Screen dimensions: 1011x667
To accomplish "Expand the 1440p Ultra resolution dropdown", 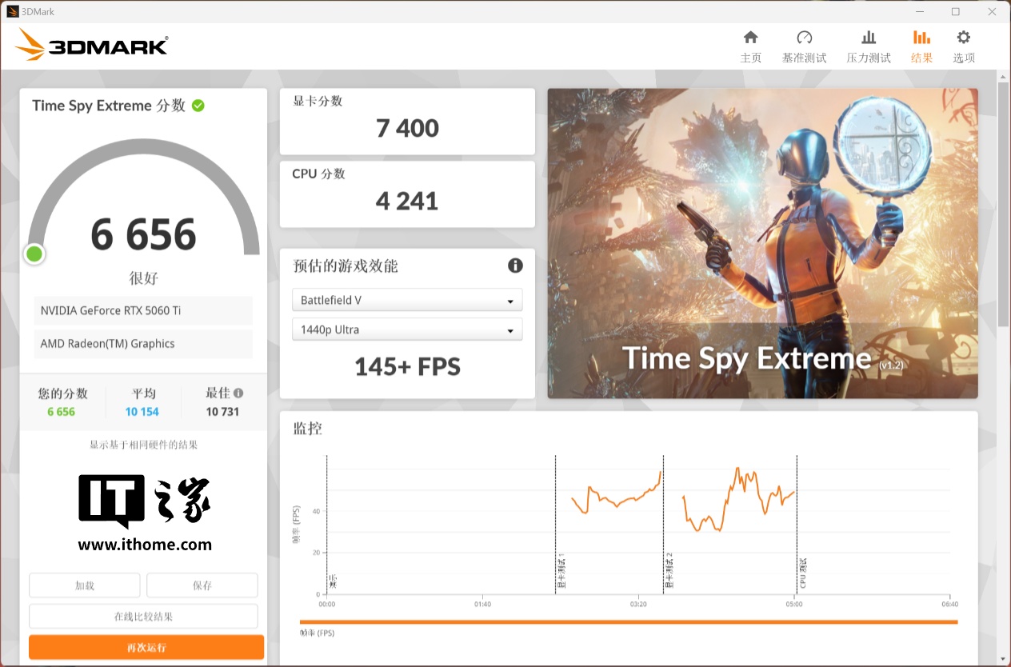I will [406, 330].
